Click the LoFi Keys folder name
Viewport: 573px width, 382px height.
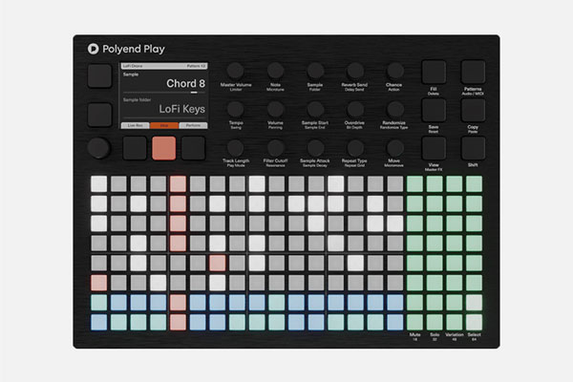(x=182, y=109)
